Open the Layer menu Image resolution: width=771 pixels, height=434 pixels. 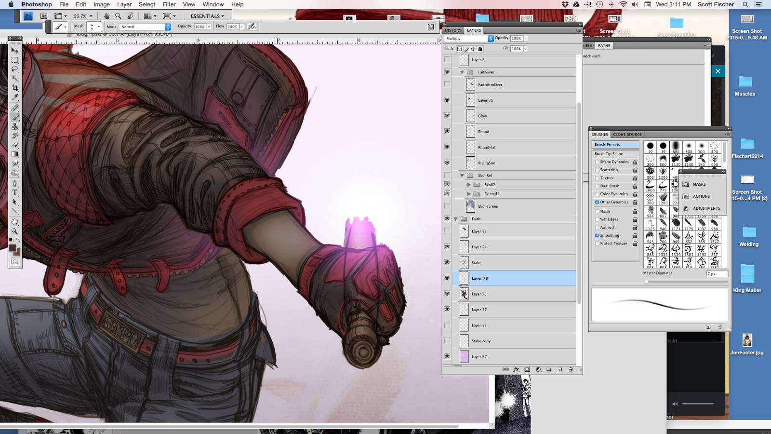[x=124, y=4]
